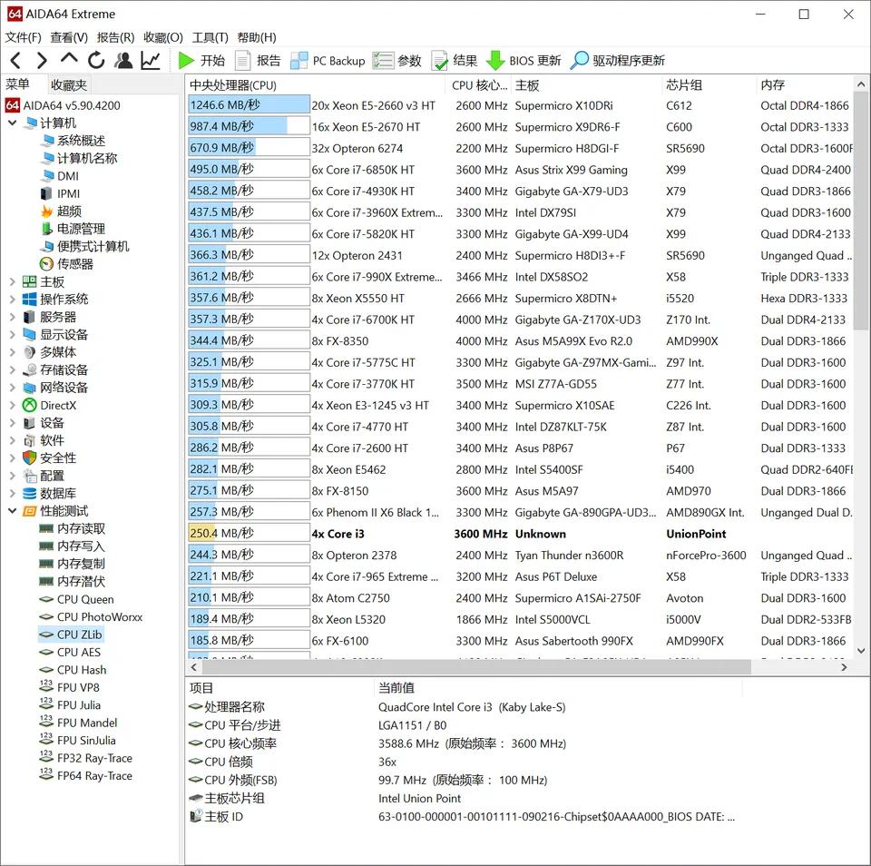Start the benchmark with green play button
The width and height of the screenshot is (871, 866).
201,61
